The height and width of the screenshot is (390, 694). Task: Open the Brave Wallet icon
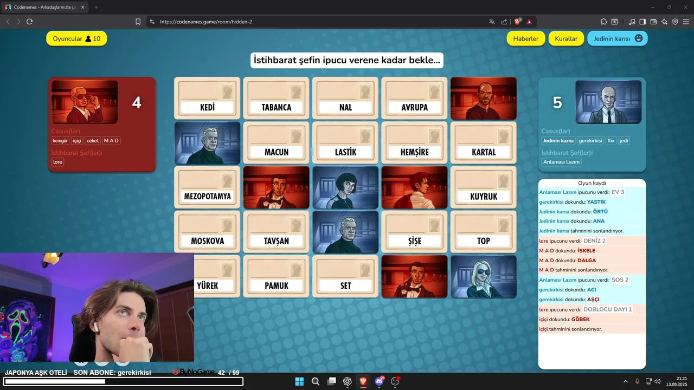[653, 22]
